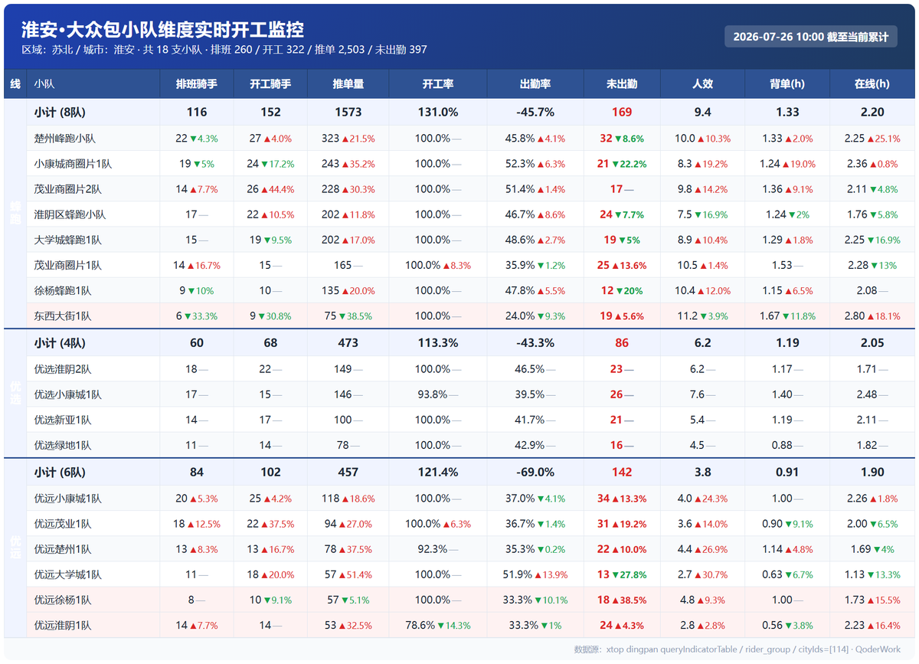Click the -69.0% attendance subtotal
This screenshot has height=664, width=919.
click(x=535, y=473)
